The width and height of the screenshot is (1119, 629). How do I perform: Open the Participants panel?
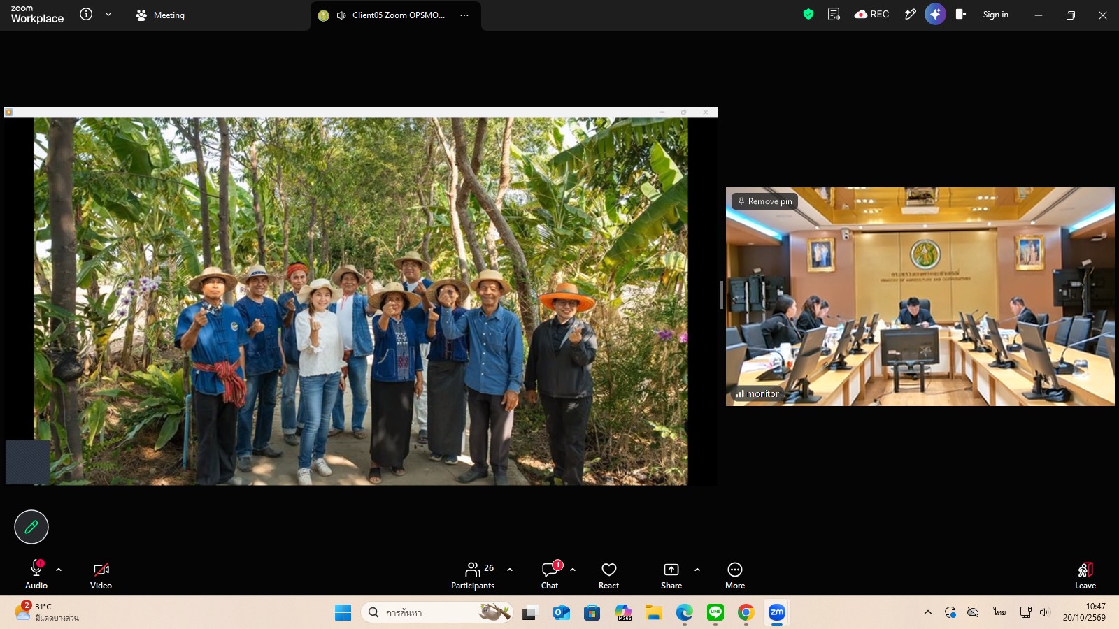(473, 575)
